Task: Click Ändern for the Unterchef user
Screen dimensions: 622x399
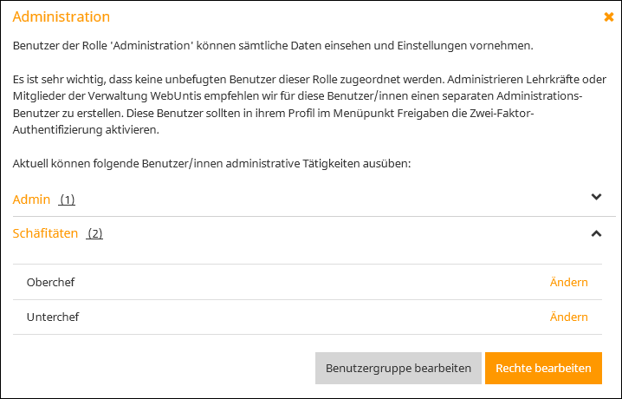Action: coord(568,317)
